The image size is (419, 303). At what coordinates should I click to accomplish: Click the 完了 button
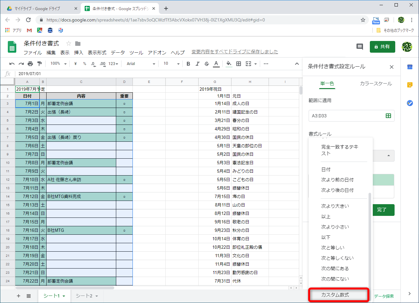[383, 210]
